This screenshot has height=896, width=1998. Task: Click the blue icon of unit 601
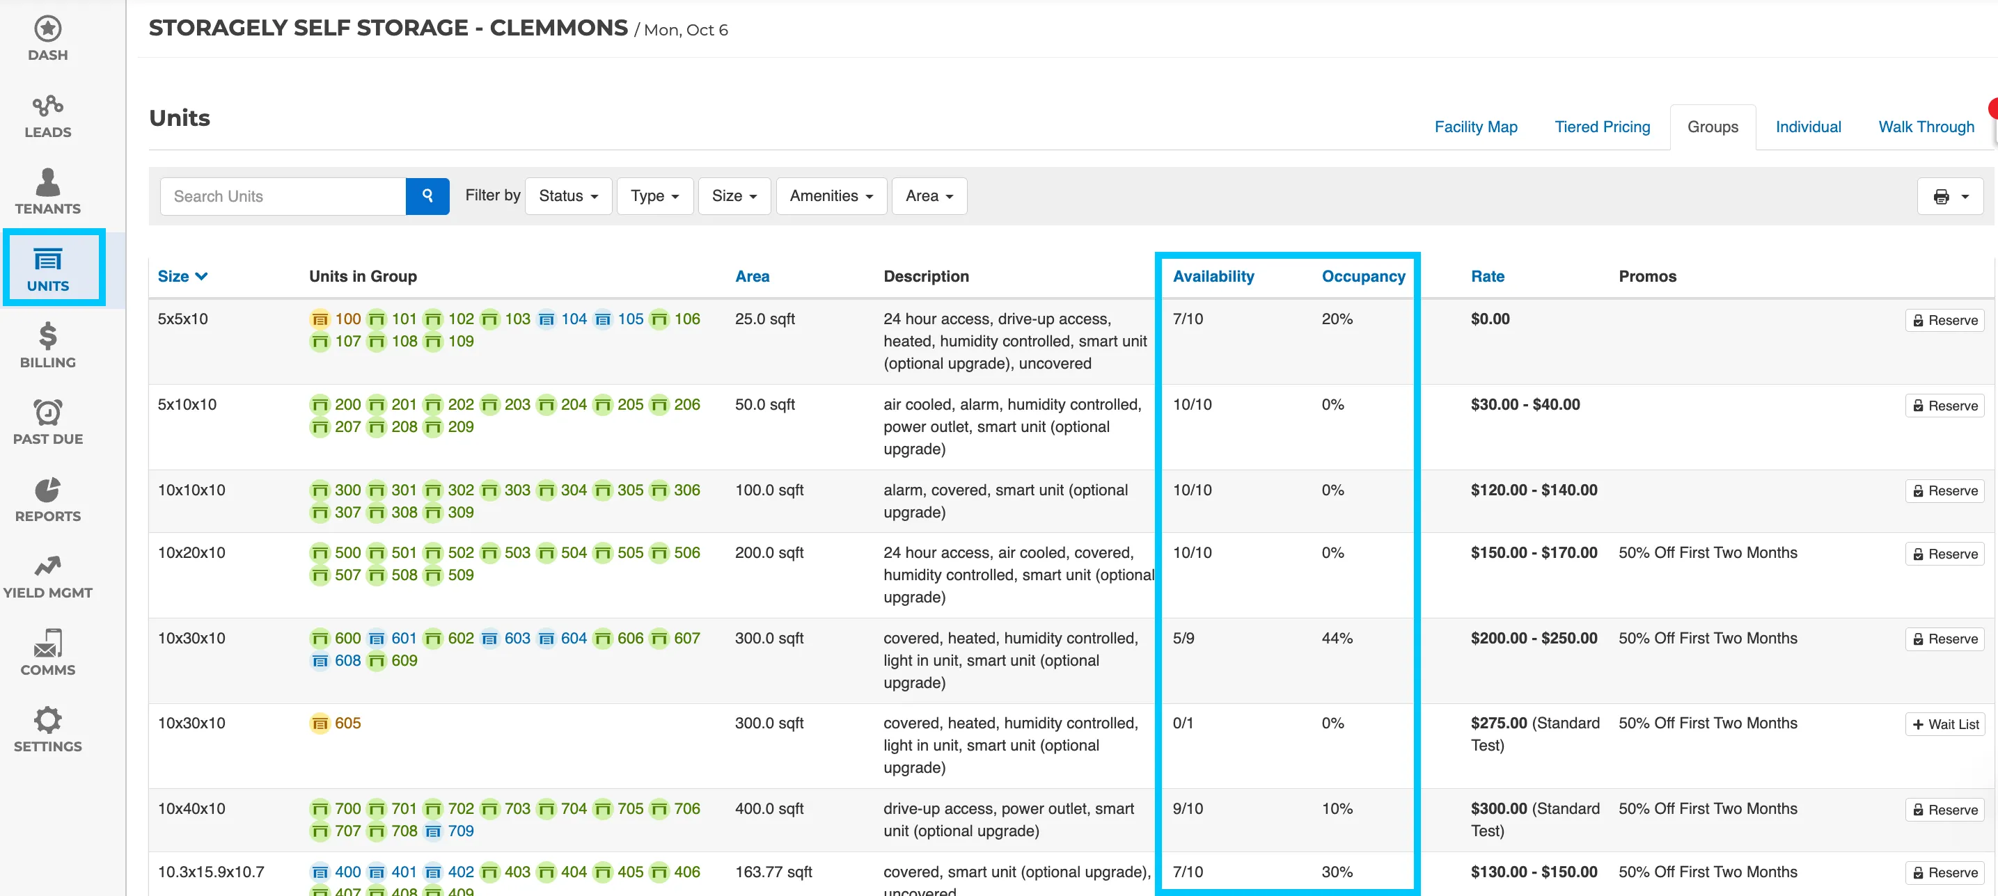376,639
